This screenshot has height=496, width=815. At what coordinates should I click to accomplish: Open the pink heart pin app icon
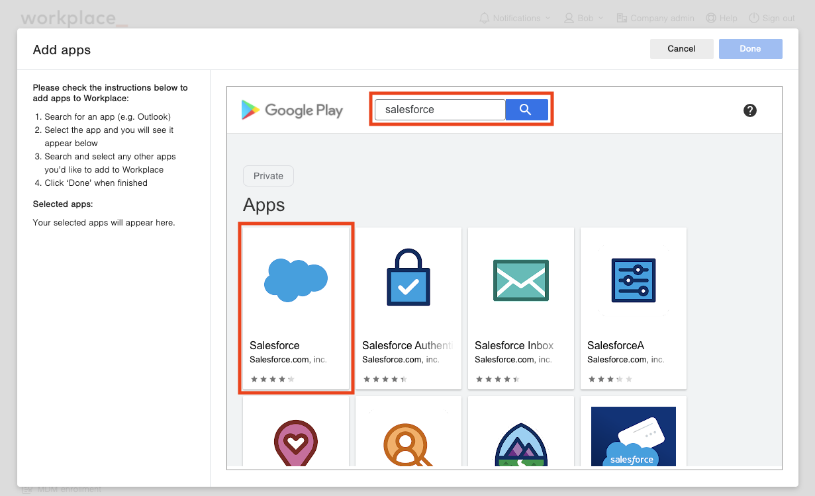click(x=296, y=444)
